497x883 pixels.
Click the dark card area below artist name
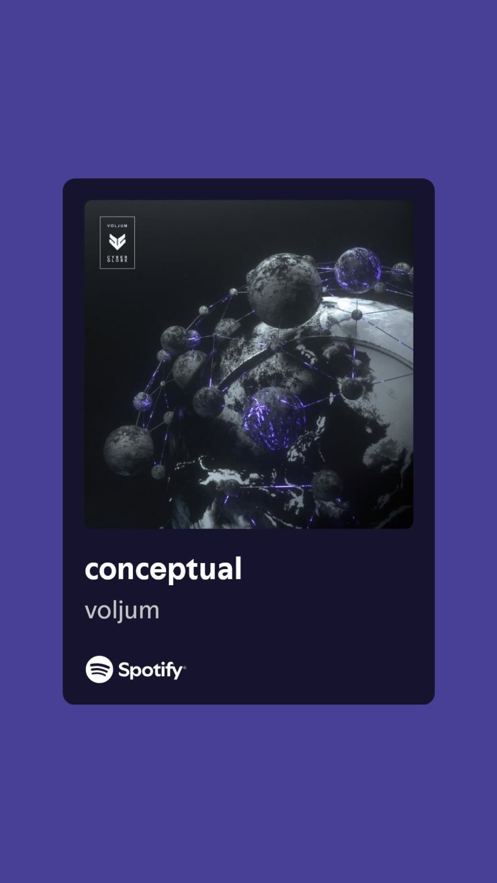248,640
